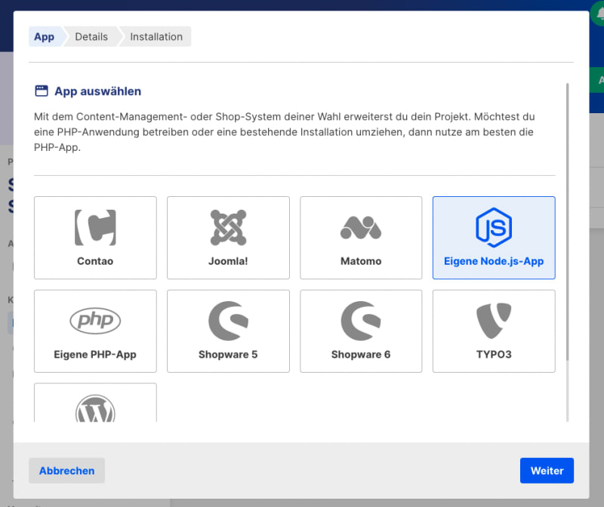Click the Joomla! label text

point(228,261)
